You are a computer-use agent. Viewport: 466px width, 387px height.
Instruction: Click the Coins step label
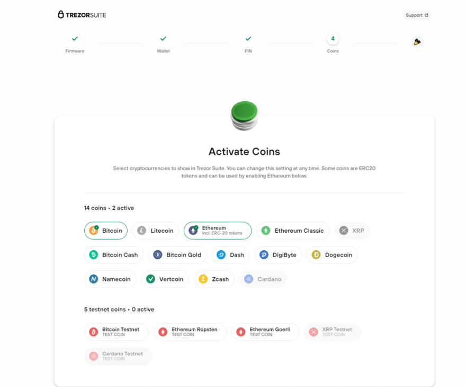[x=333, y=51]
